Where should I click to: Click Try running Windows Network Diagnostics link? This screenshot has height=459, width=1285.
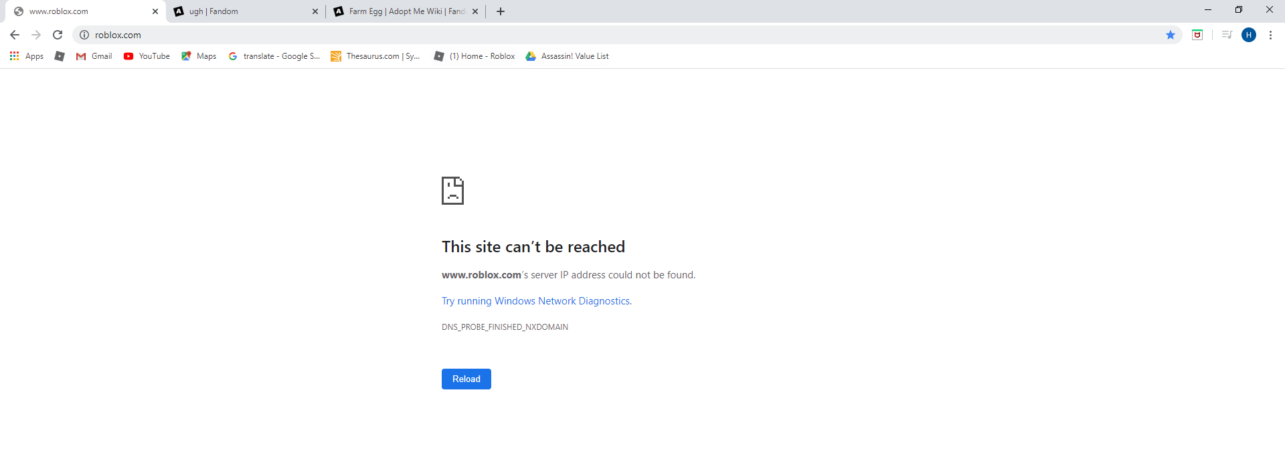(535, 301)
